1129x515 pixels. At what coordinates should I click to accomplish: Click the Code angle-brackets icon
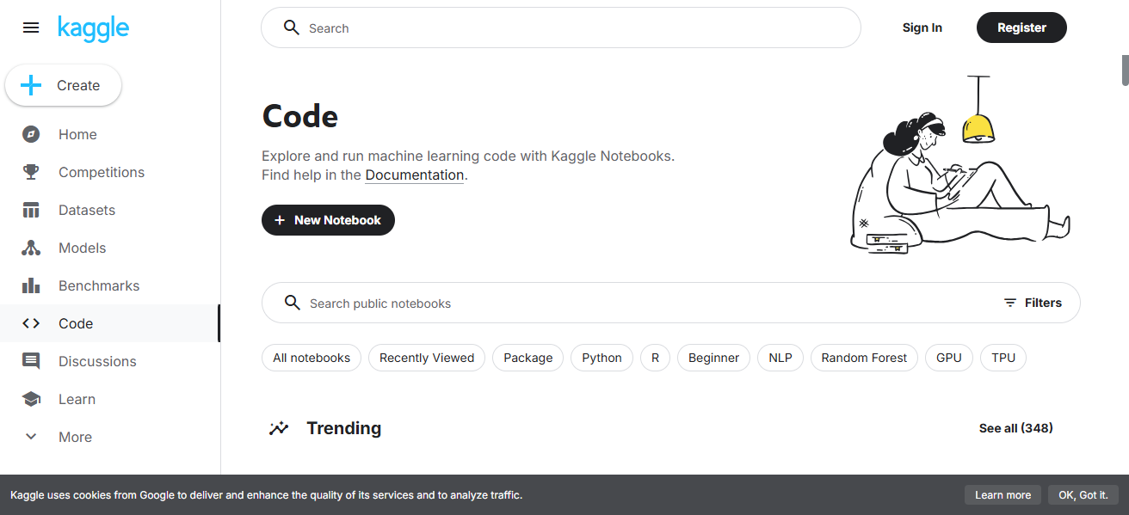click(x=31, y=323)
